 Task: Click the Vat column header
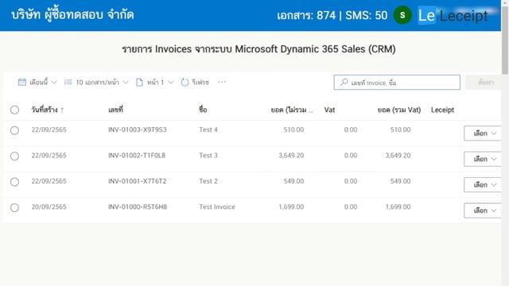[x=329, y=110]
